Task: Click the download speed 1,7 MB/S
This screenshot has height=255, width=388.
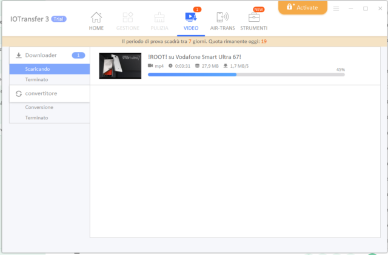Action: 239,66
